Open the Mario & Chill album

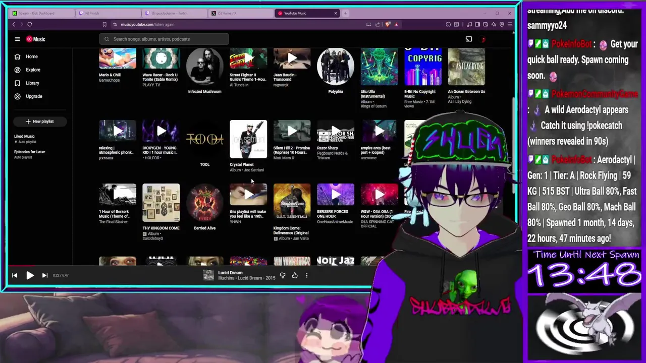118,59
